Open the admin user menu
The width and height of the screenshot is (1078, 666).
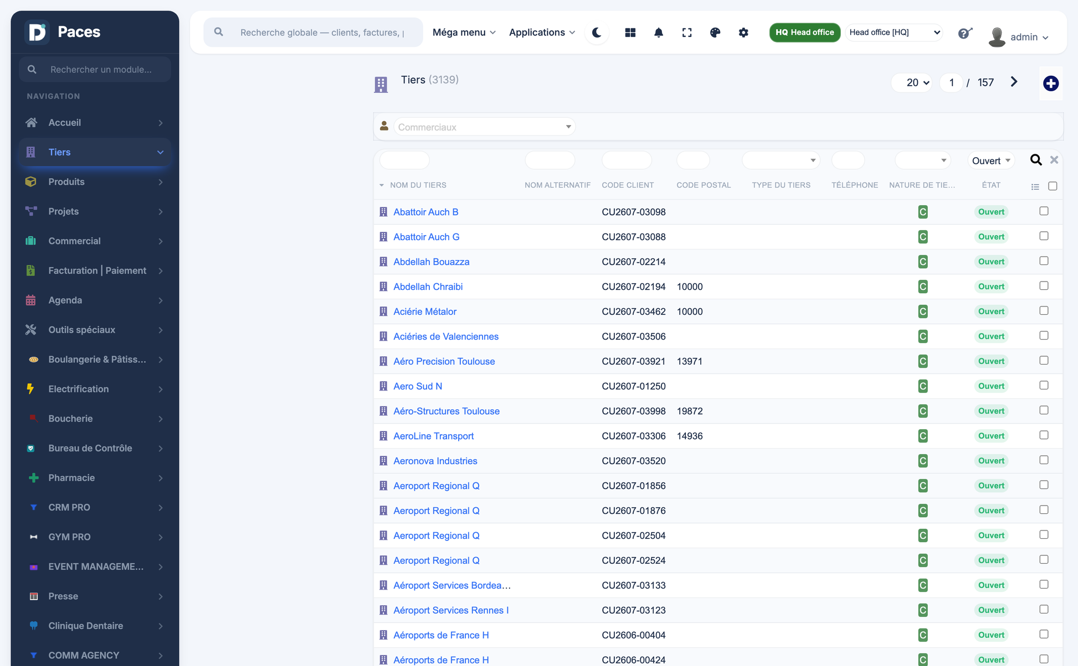1029,37
